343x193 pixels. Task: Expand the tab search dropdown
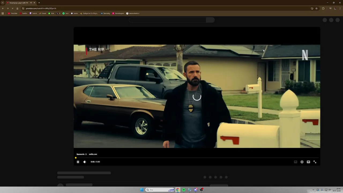click(3, 3)
